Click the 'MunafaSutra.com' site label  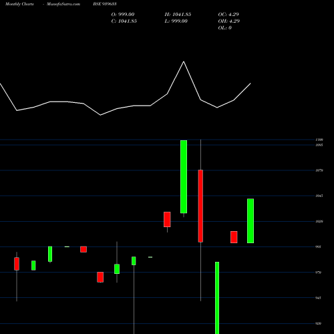(x=63, y=4)
